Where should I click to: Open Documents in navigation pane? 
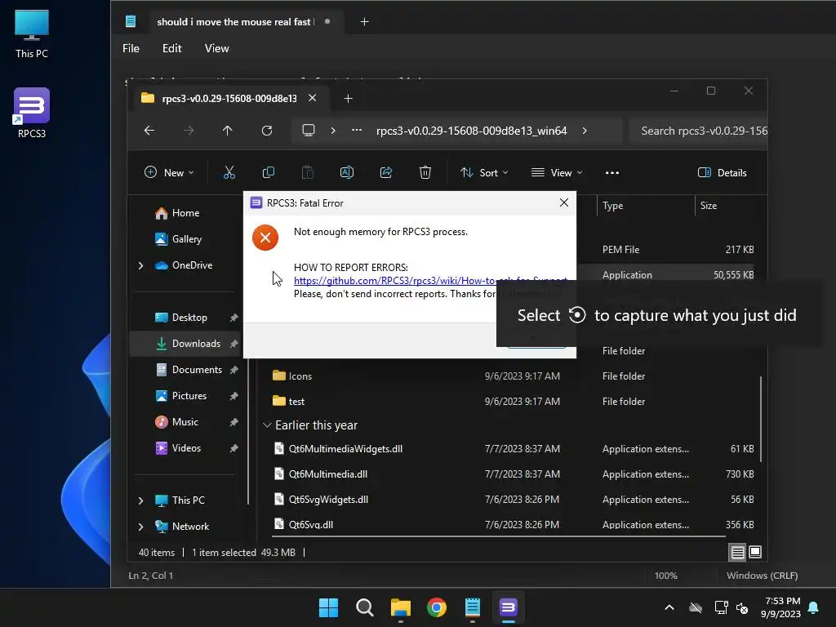(x=189, y=370)
